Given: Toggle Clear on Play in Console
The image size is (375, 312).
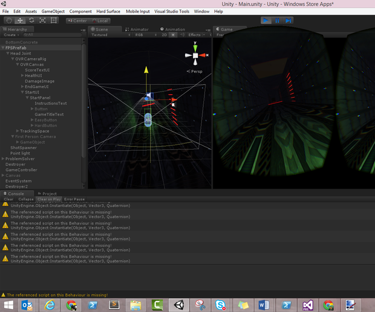Looking at the screenshot, I should click(49, 199).
